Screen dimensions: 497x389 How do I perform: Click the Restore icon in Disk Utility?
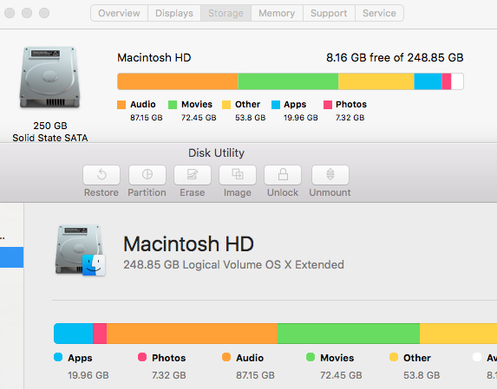[x=101, y=175]
